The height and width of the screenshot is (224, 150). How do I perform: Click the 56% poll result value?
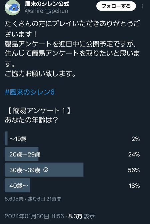134,170
